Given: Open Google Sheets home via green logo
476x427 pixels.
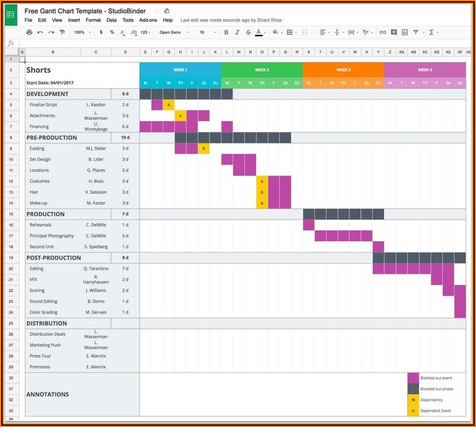Looking at the screenshot, I should point(11,14).
